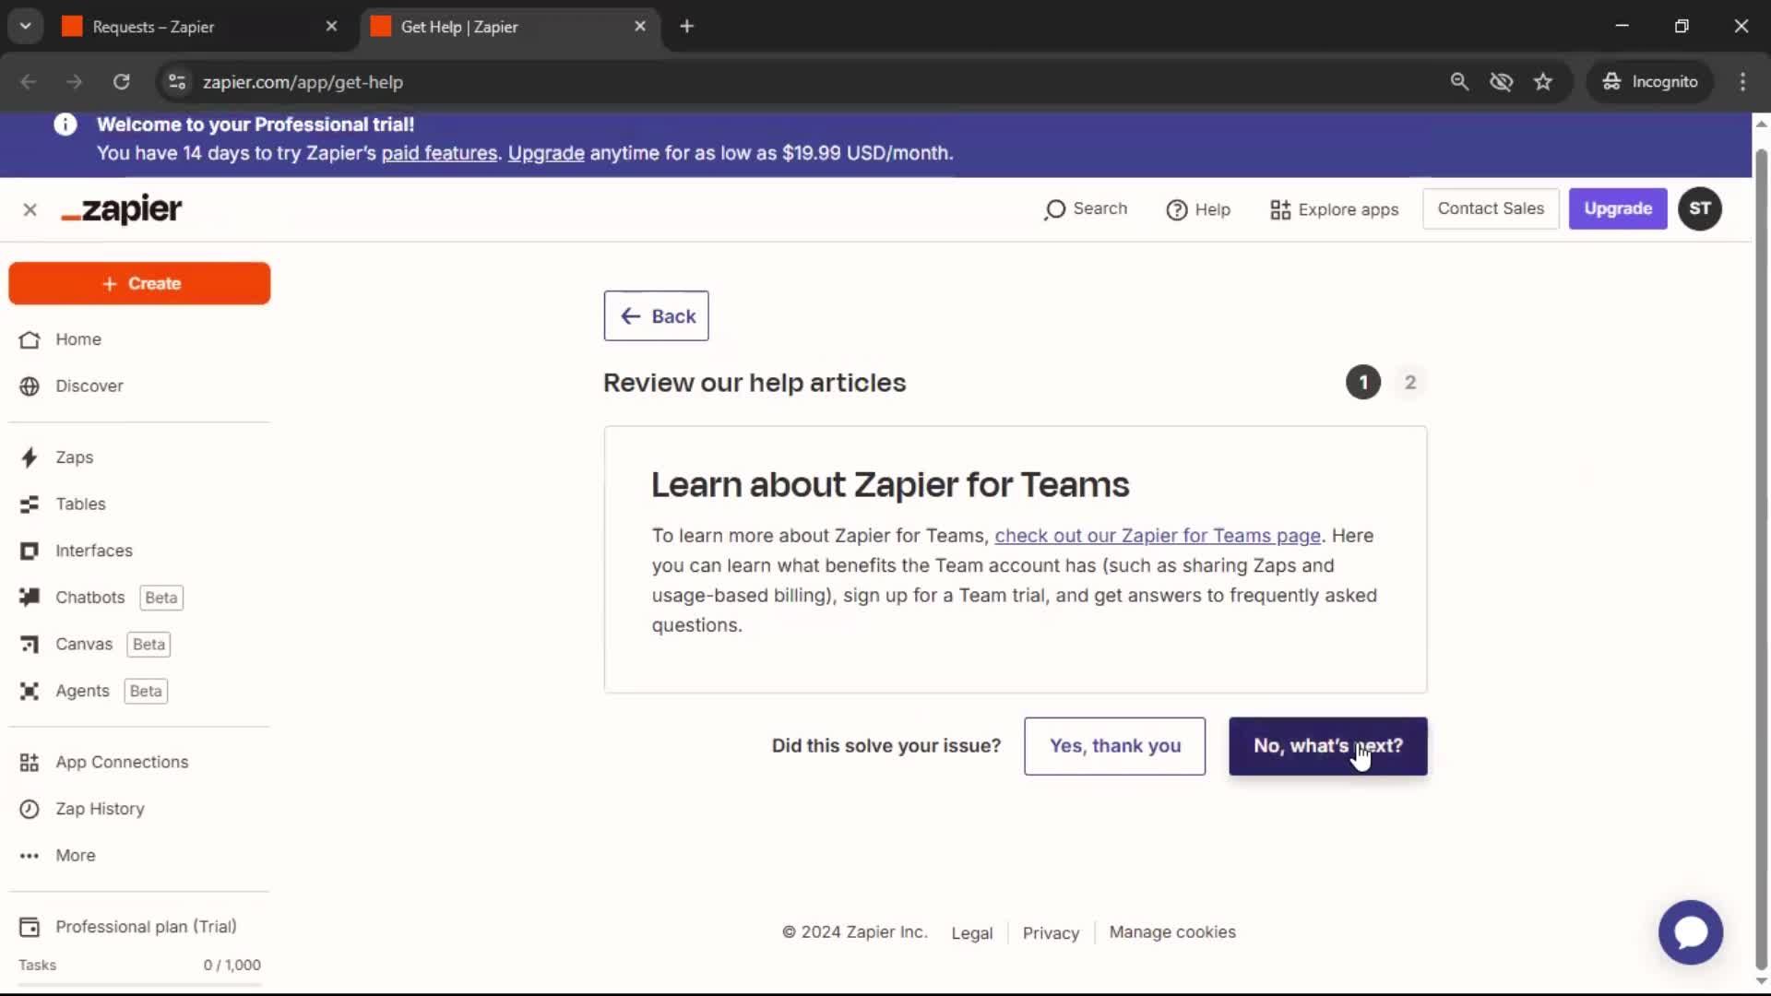Click the Zaps lightning bolt icon
Viewport: 1771px width, 996px height.
[30, 457]
